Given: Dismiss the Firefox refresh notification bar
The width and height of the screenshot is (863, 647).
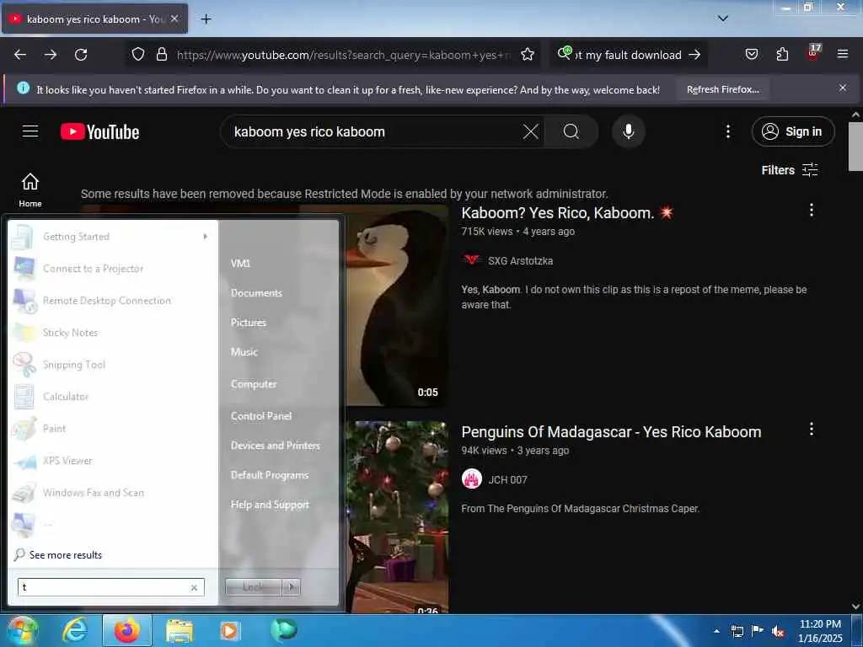Looking at the screenshot, I should (x=842, y=88).
